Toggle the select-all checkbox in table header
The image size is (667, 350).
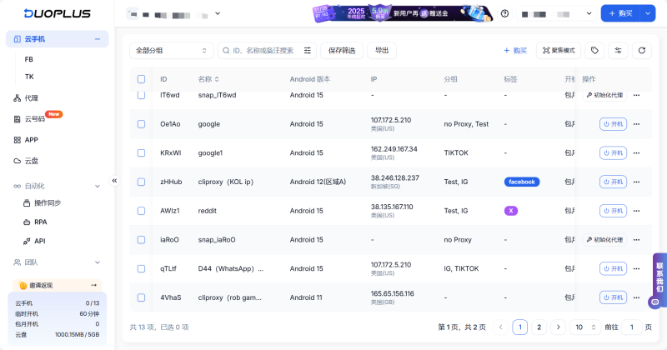pos(141,79)
